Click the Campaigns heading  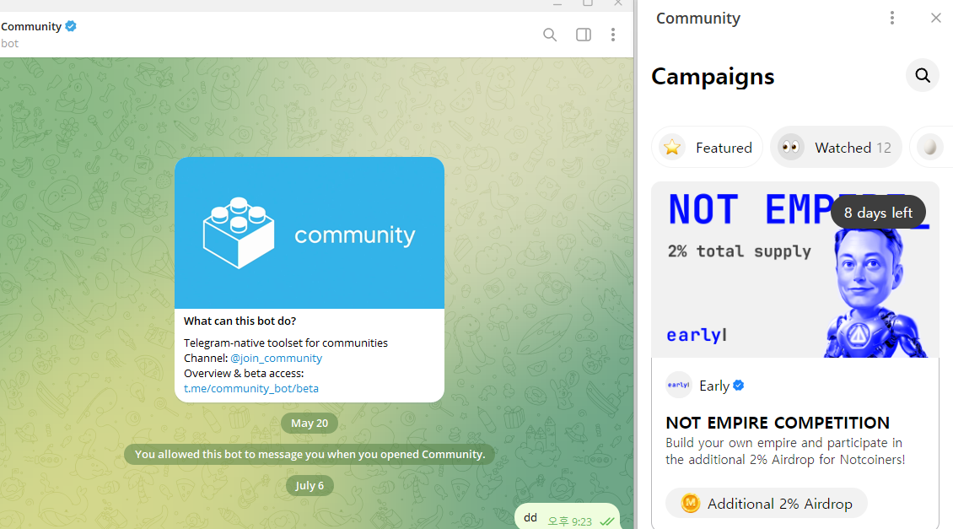point(713,77)
